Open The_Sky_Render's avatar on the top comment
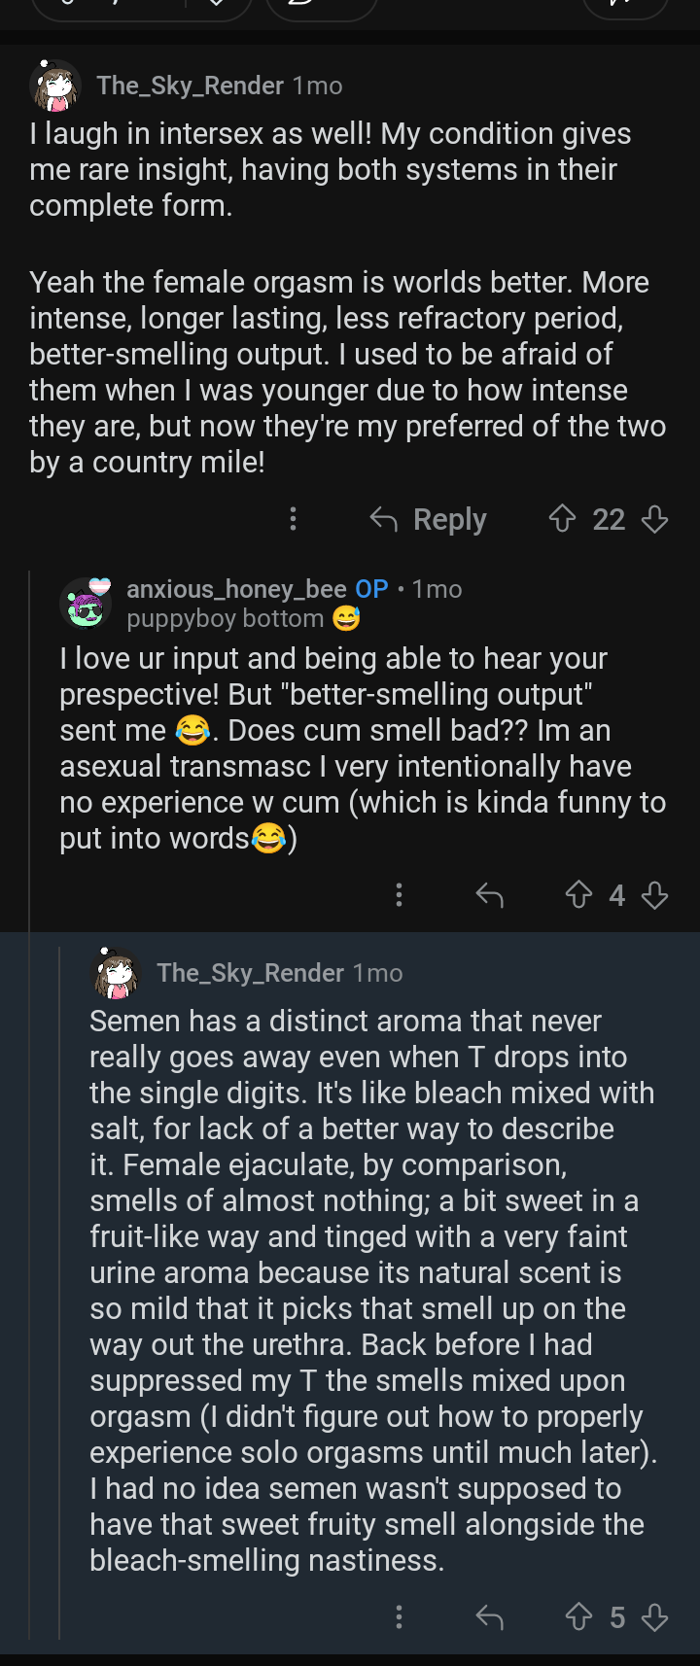Viewport: 700px width, 1666px height. 55,86
